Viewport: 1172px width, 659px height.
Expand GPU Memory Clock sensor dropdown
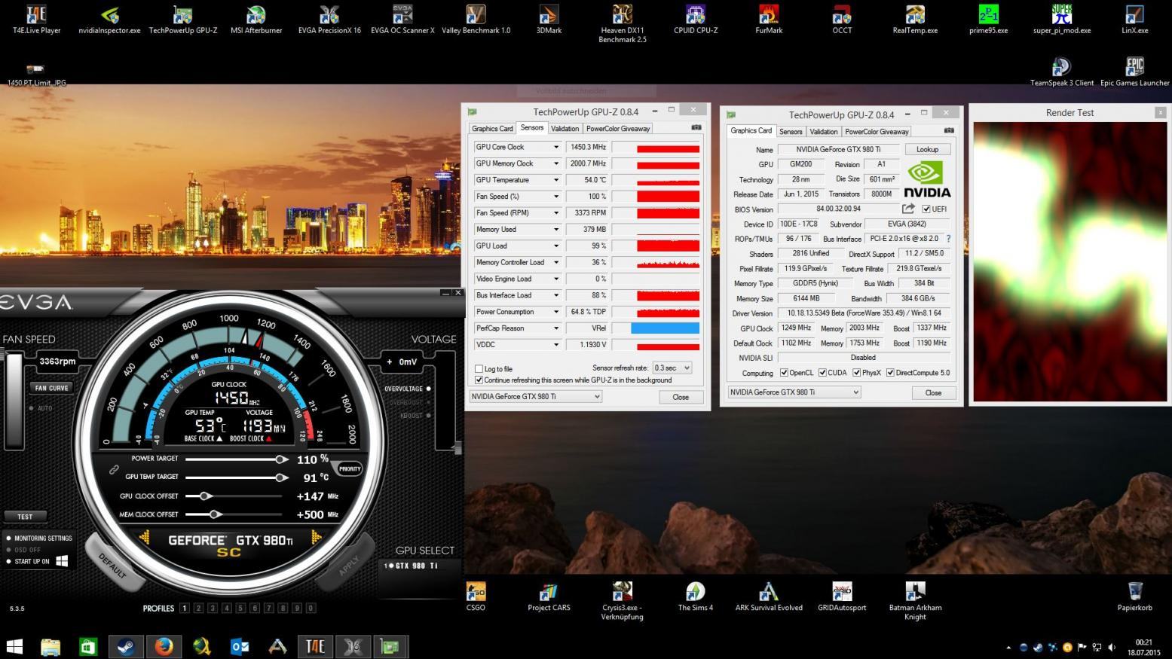coord(556,163)
